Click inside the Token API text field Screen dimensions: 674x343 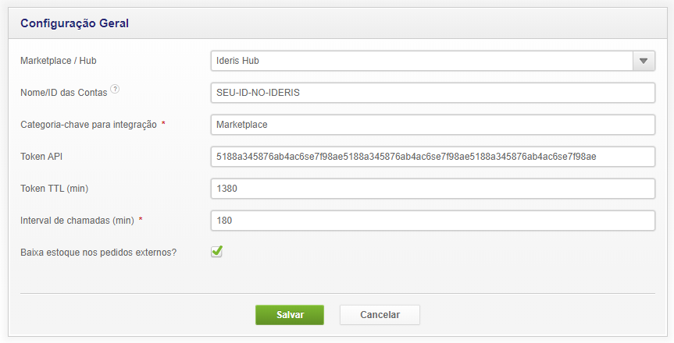click(433, 157)
